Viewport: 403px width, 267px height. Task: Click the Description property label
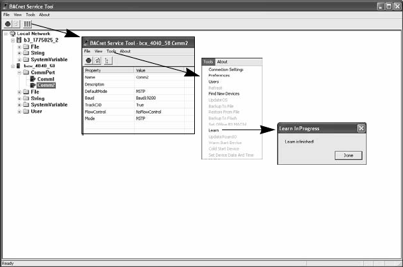point(94,84)
